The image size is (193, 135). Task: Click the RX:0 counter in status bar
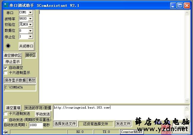click(x=80, y=132)
